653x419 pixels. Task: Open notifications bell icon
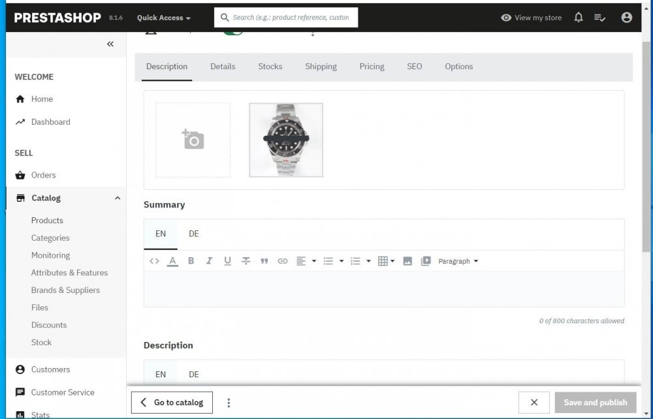579,18
